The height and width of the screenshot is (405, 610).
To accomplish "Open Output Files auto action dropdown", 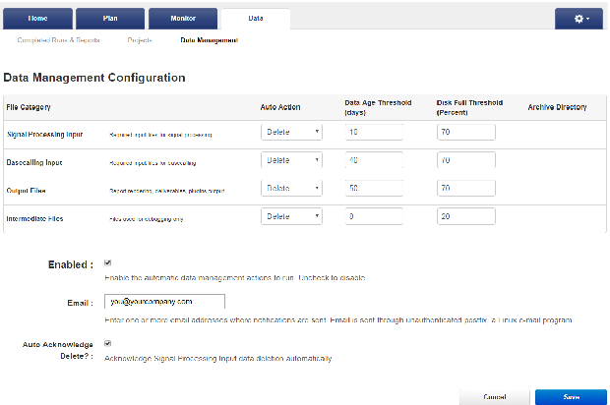I will coord(291,188).
